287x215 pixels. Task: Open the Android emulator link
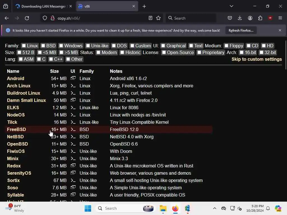point(16,78)
